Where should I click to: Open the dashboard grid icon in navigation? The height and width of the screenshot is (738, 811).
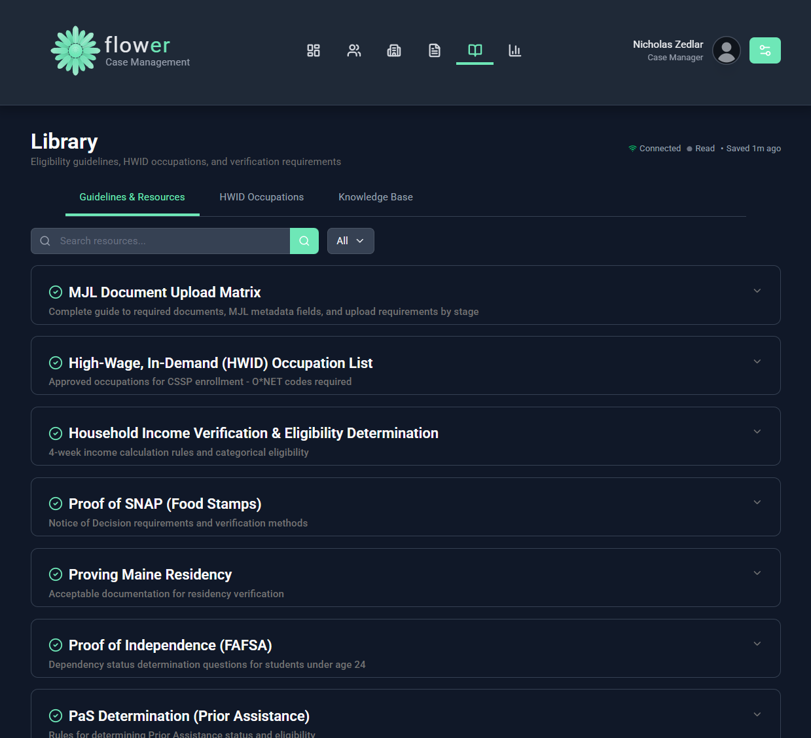point(314,50)
